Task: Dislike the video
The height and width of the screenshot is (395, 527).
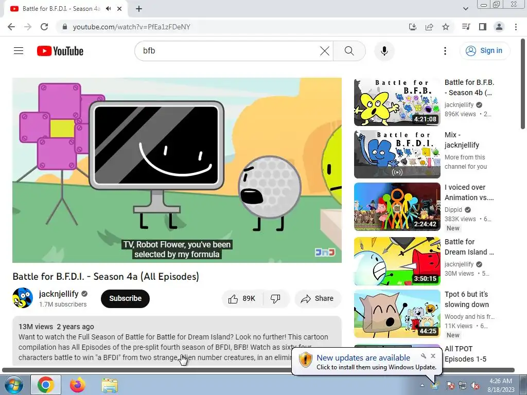Action: pyautogui.click(x=276, y=299)
